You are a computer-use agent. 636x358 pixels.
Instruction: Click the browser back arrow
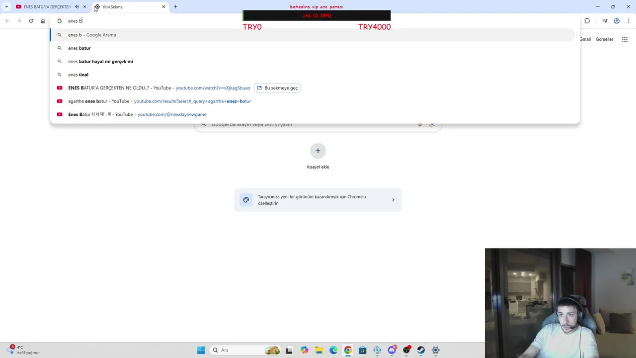(x=7, y=21)
